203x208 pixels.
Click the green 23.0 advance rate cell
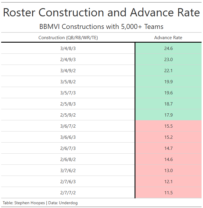click(168, 59)
